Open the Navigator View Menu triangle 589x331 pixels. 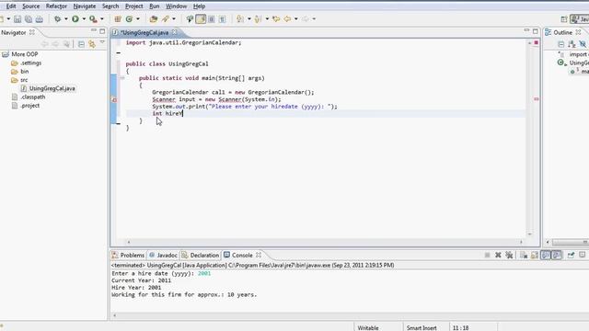coord(102,43)
